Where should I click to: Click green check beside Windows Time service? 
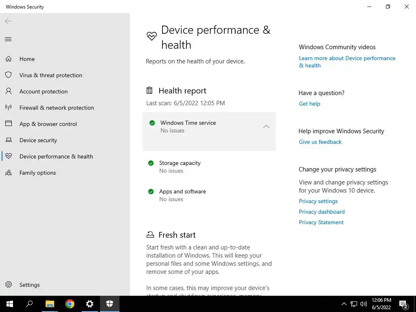[152, 123]
